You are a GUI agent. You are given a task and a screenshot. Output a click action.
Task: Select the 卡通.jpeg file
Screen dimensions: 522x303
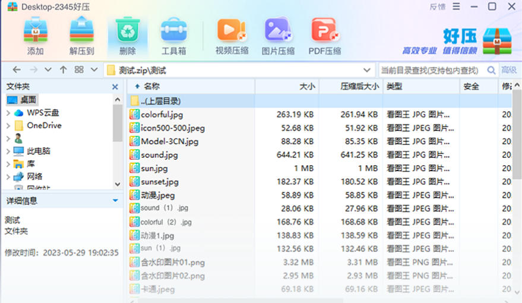pos(158,289)
